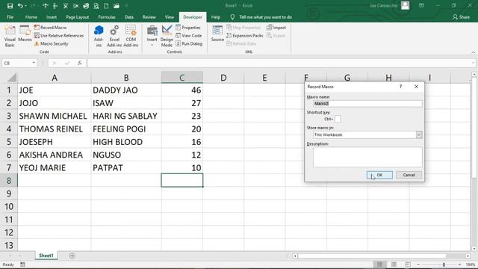Screen dimensions: 478x269
Task: Switch to the Insert ribbon tab
Action: click(x=52, y=17)
